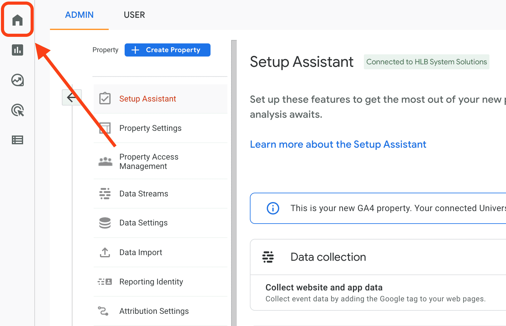Select the Reports bar-chart icon
Viewport: 506px width, 326px height.
17,50
